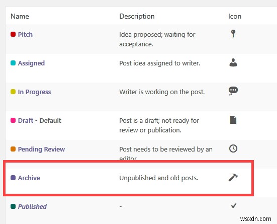The height and width of the screenshot is (224, 277).
Task: Open the Archive status link
Action: coord(29,178)
